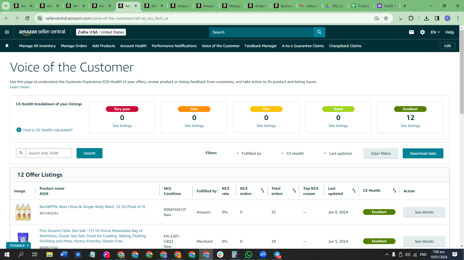
Task: Open the Calculator from the taskbar
Action: pyautogui.click(x=234, y=255)
